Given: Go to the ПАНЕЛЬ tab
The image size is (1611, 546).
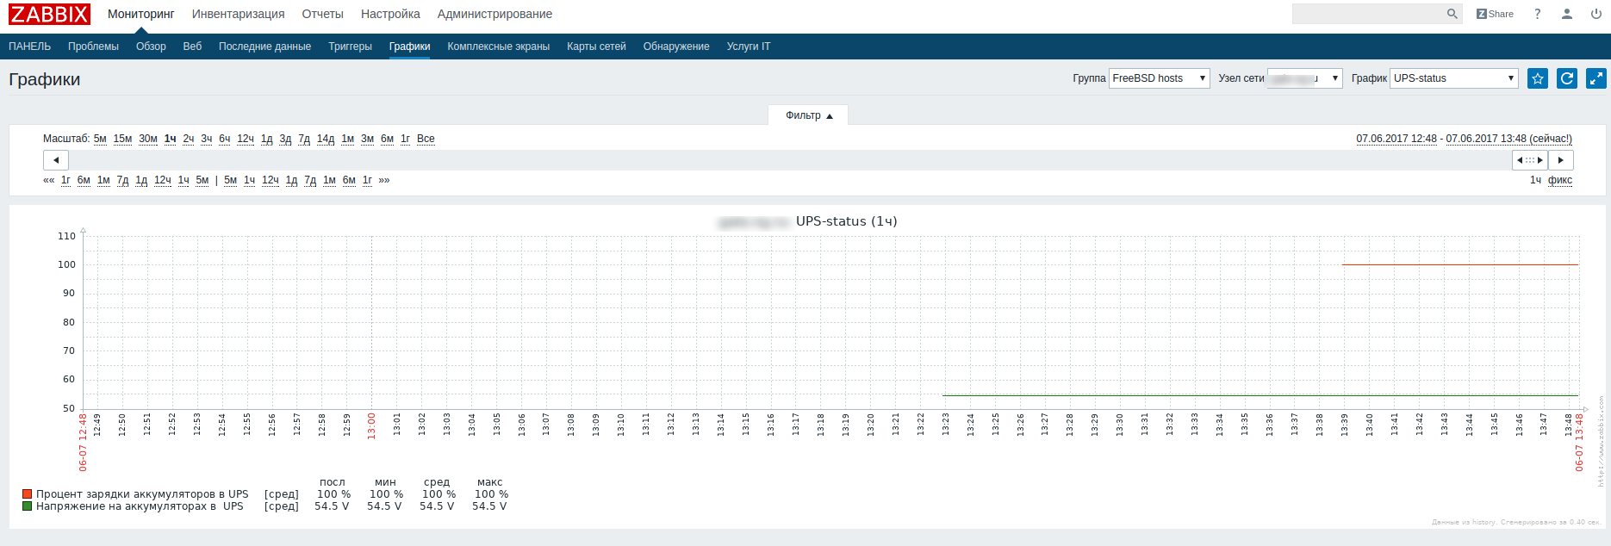Looking at the screenshot, I should (x=30, y=47).
